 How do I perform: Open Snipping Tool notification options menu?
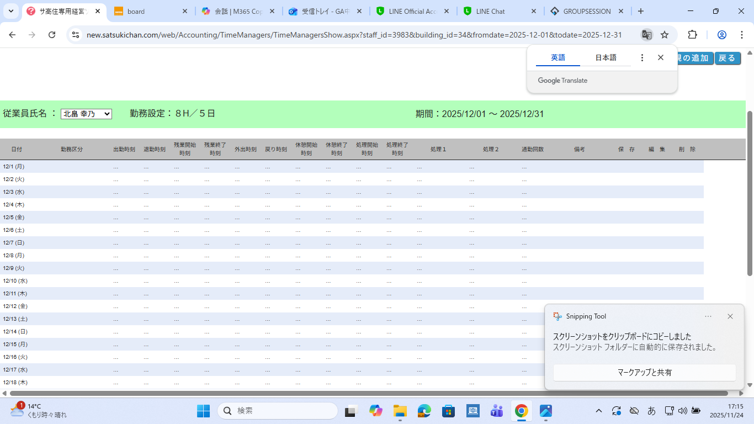click(x=708, y=316)
